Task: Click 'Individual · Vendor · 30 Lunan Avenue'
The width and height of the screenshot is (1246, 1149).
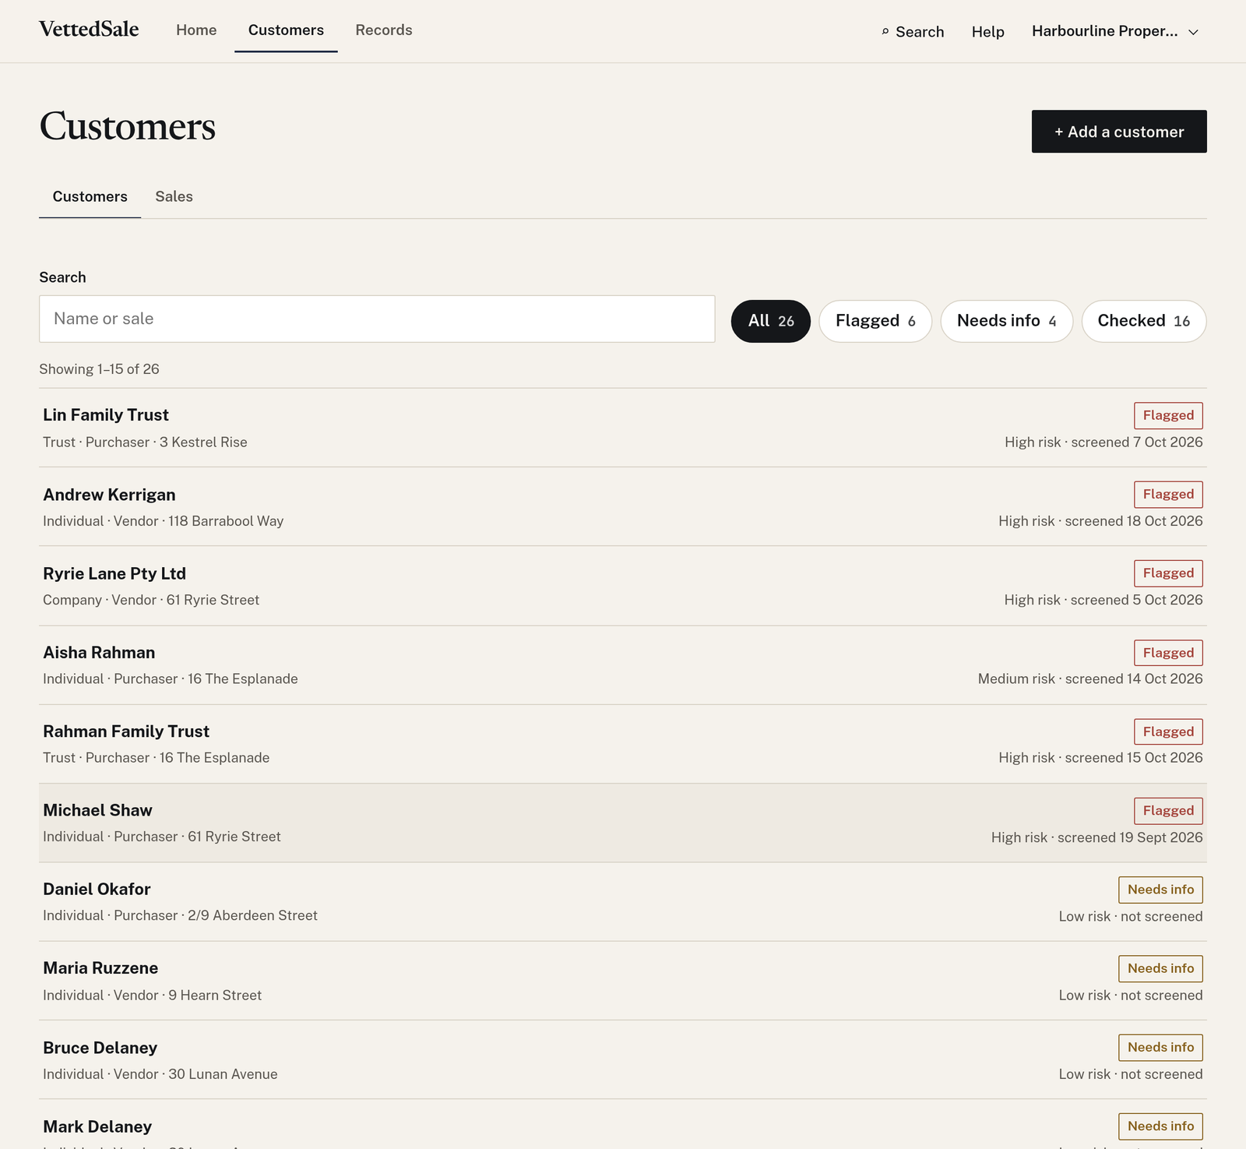Action: [x=160, y=1074]
